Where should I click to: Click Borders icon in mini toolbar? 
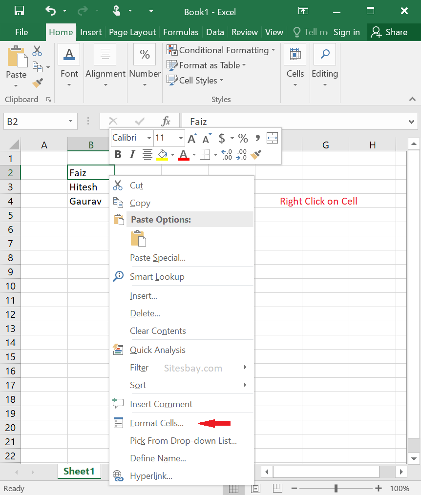pyautogui.click(x=205, y=155)
